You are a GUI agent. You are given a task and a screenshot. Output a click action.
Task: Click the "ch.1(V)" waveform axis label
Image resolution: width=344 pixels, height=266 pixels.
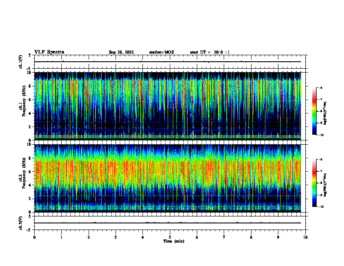(x=20, y=62)
